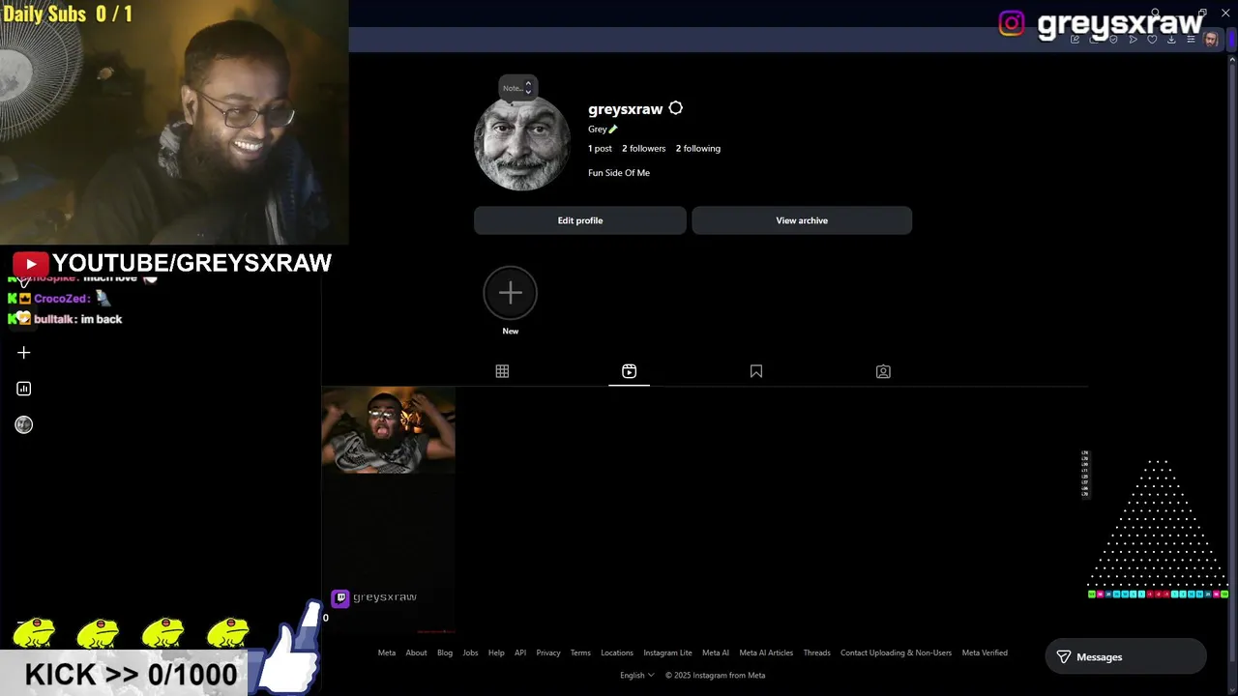Viewport: 1238px width, 696px height.
Task: Open the Terms footer link
Action: pos(580,652)
